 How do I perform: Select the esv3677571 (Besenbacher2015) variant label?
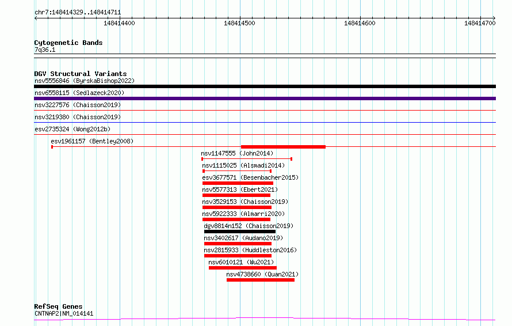pyautogui.click(x=250, y=177)
